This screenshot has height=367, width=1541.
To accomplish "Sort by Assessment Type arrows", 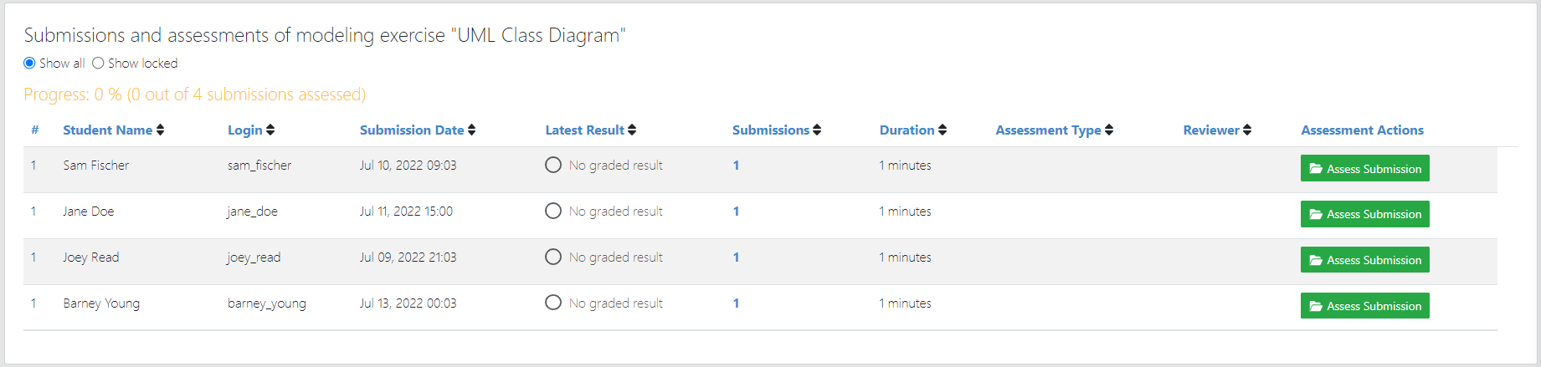I will coord(1109,130).
